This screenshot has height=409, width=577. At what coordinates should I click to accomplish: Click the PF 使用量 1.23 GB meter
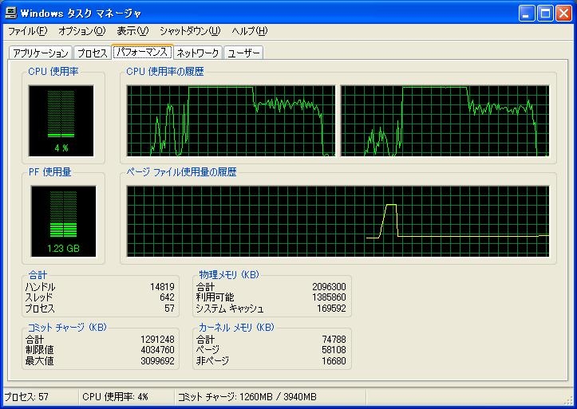pyautogui.click(x=63, y=221)
